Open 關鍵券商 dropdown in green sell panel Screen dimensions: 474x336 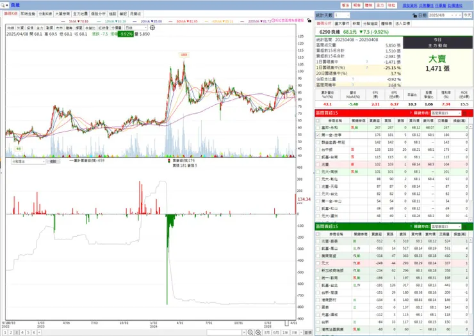[446, 226]
